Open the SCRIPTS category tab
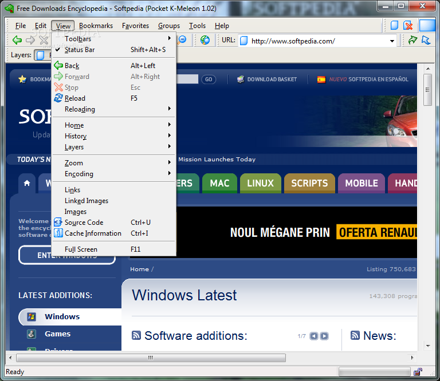Viewport: 440px width, 381px height. click(x=309, y=183)
